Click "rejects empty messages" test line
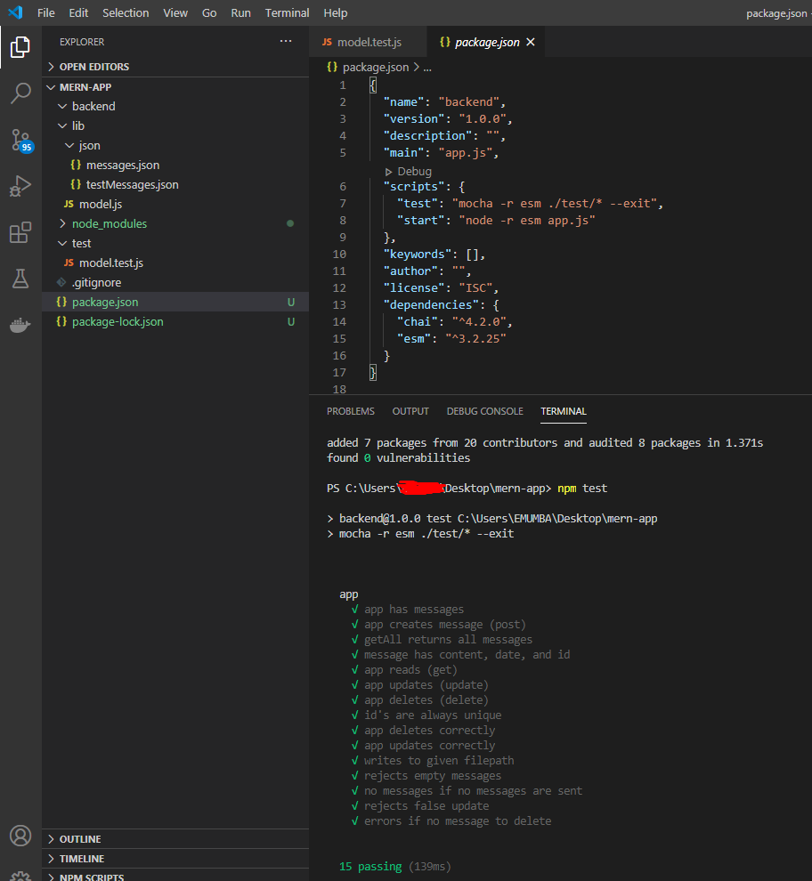812x881 pixels. click(433, 775)
